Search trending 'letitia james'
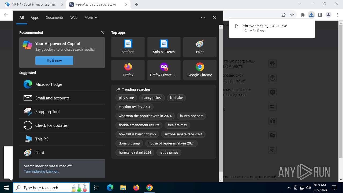This screenshot has width=343, height=193. point(169,152)
